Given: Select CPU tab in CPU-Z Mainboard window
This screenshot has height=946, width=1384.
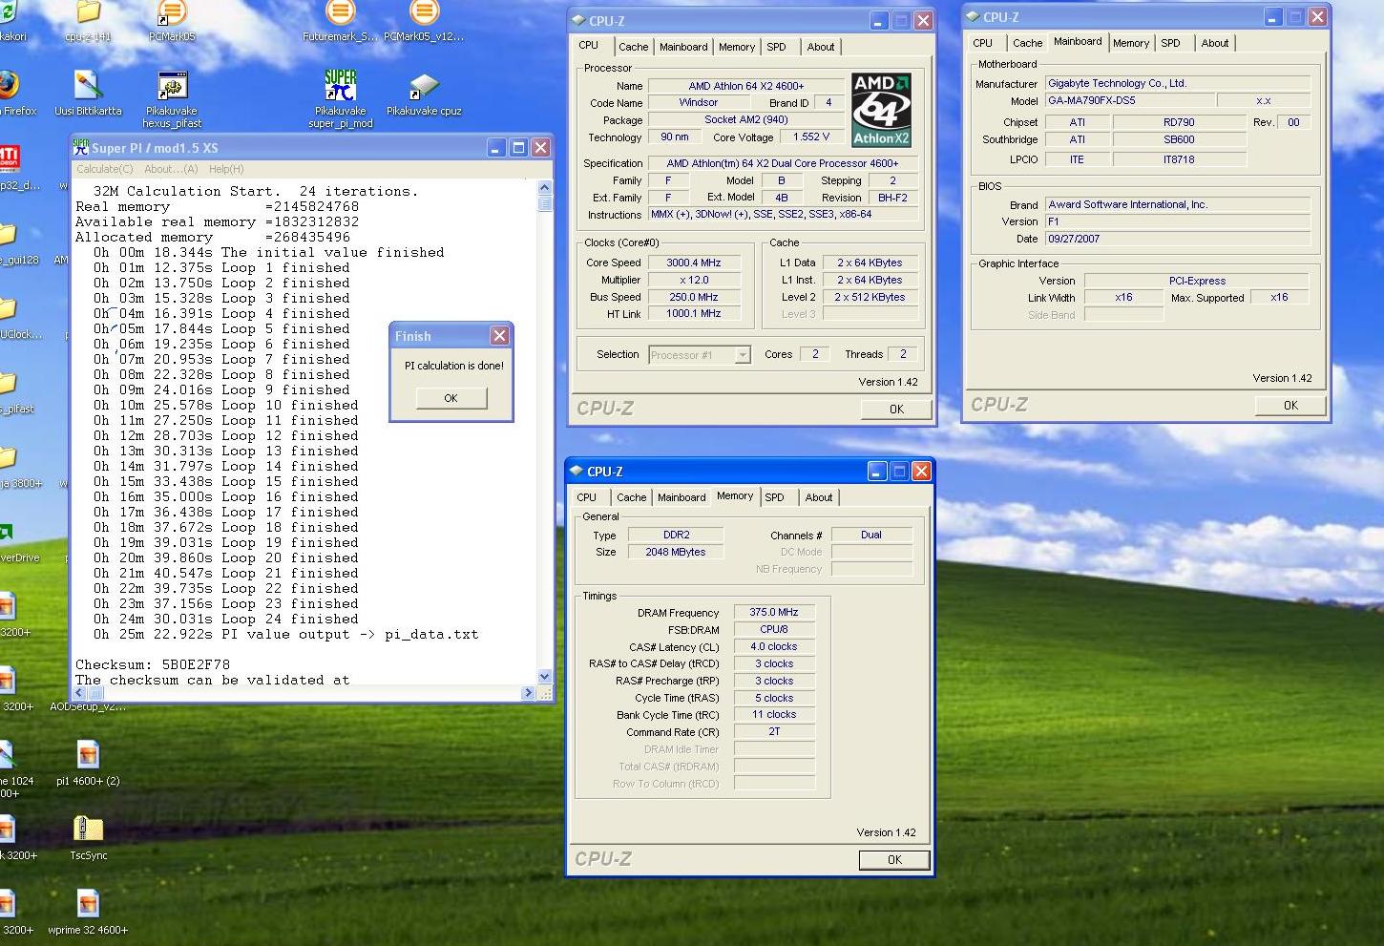Looking at the screenshot, I should pos(983,43).
